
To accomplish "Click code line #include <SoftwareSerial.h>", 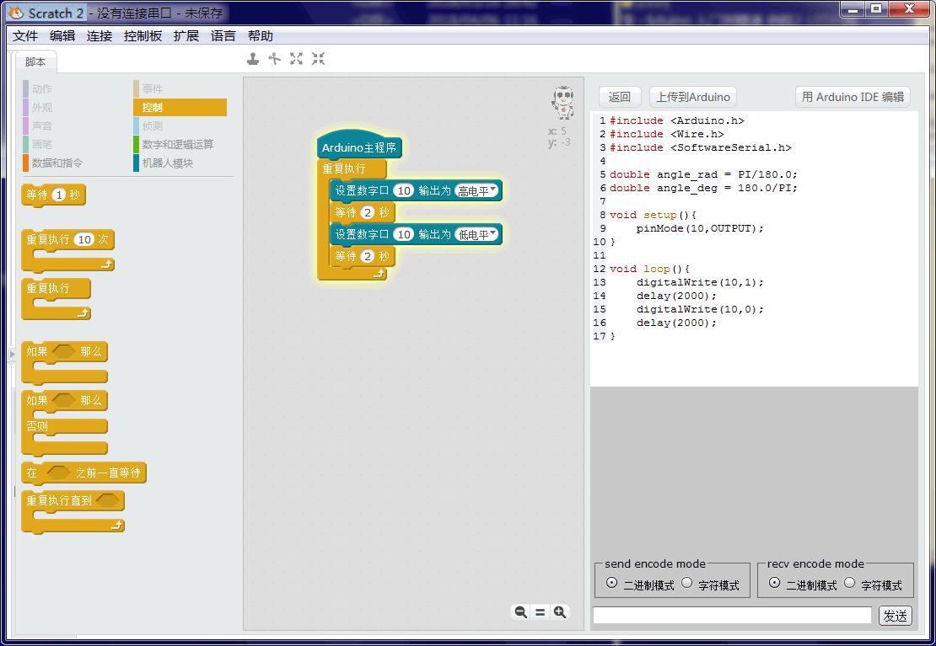I will [x=701, y=147].
